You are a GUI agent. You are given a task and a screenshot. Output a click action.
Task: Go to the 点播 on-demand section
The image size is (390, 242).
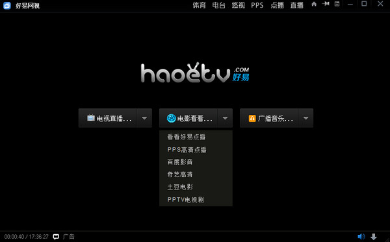(277, 5)
